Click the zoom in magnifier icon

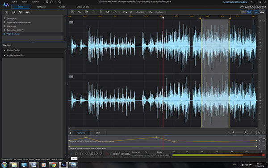tap(246, 132)
